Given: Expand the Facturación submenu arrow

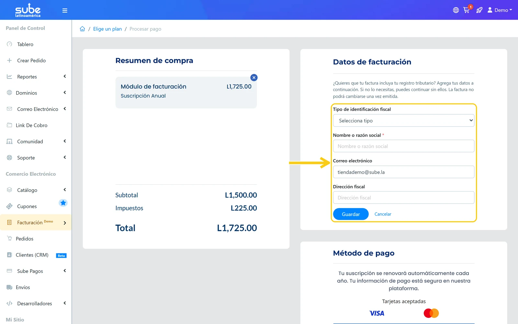Looking at the screenshot, I should pos(65,223).
